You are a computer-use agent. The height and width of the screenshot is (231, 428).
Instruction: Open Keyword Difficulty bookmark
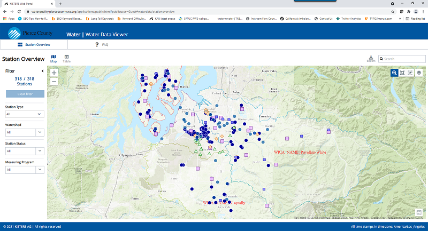pyautogui.click(x=132, y=19)
